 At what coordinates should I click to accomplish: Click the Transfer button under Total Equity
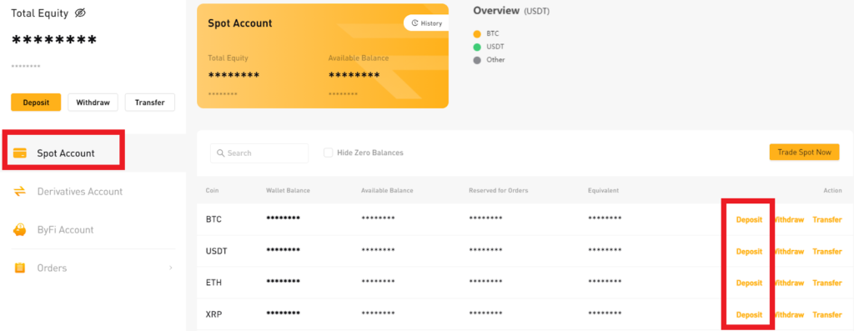150,103
